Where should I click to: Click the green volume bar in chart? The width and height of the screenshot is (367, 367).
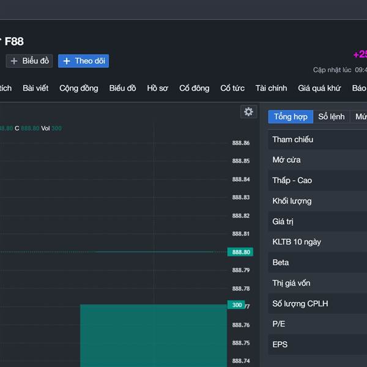[x=154, y=336]
